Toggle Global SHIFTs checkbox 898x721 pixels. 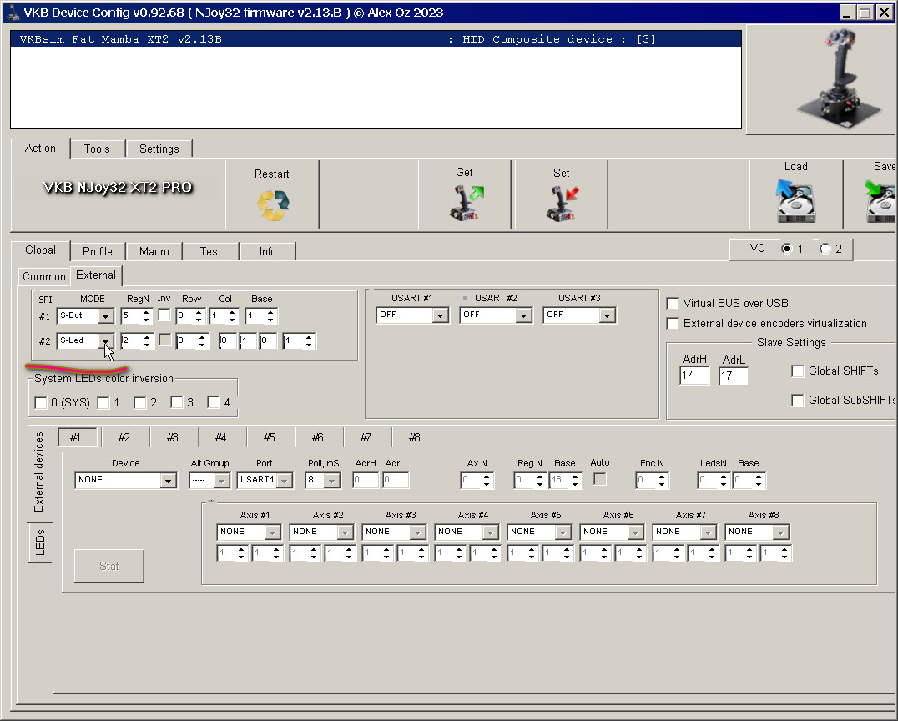(798, 371)
